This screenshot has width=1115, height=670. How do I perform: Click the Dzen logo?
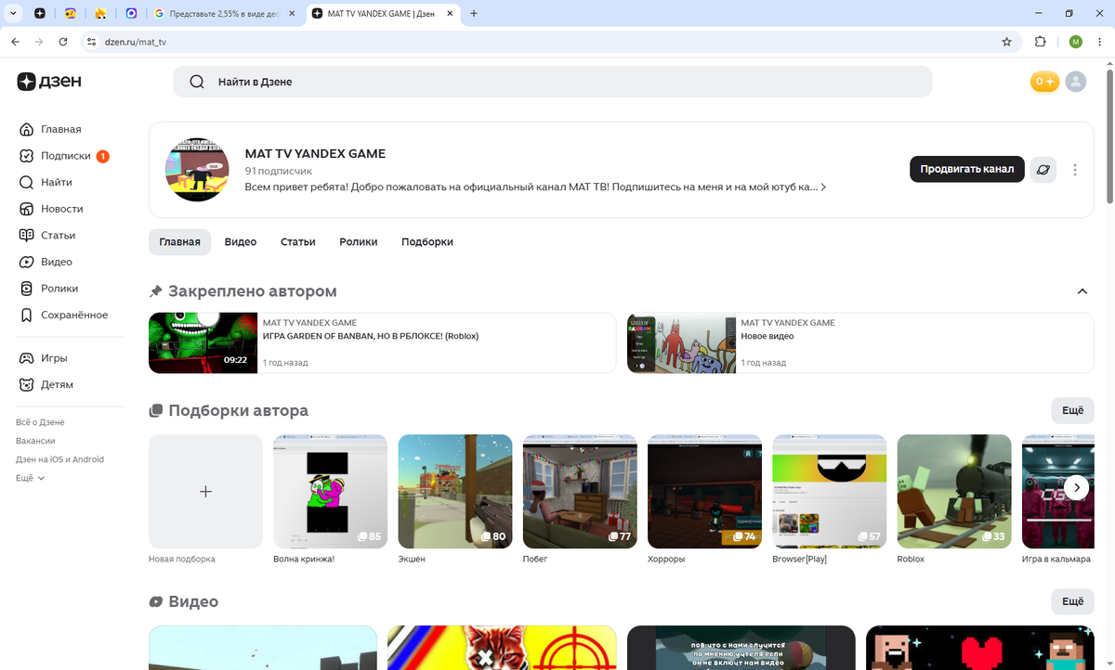pos(49,82)
